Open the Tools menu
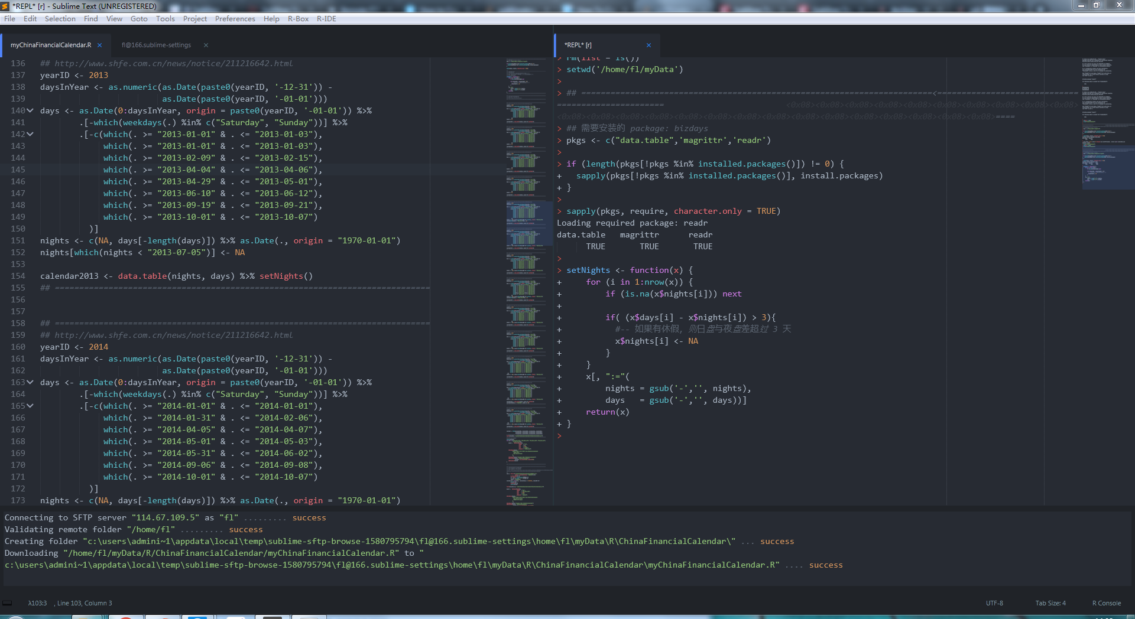 click(166, 19)
